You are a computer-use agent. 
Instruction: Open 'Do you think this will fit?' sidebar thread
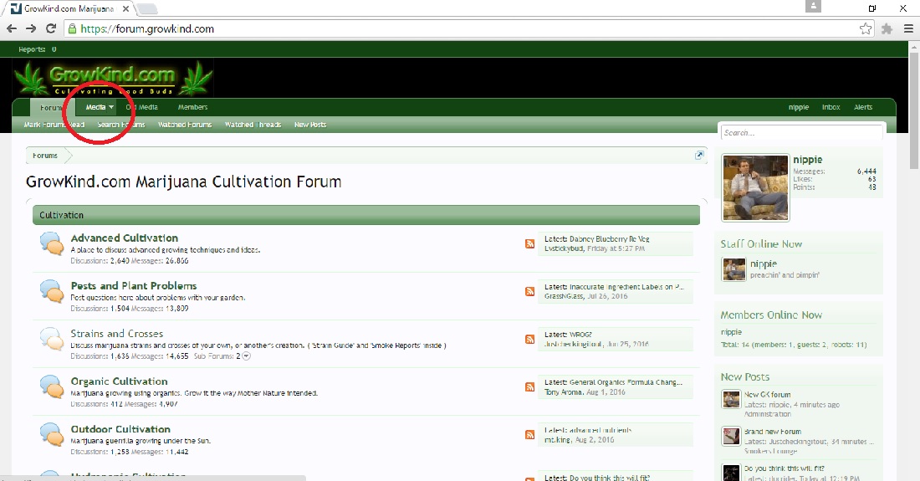pyautogui.click(x=785, y=468)
